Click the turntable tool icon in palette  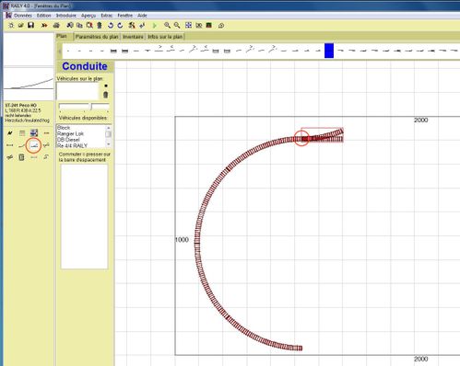[x=21, y=157]
